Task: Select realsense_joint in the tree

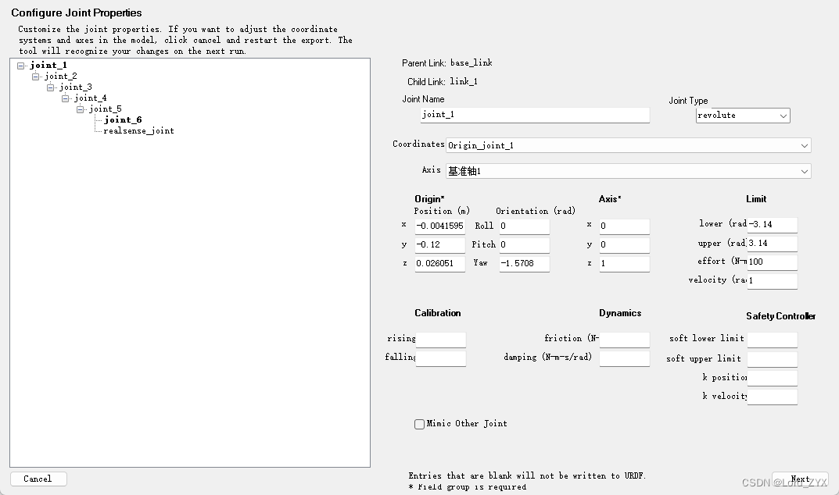Action: click(x=138, y=131)
